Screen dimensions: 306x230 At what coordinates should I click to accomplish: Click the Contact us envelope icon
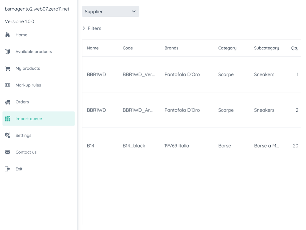(8, 152)
